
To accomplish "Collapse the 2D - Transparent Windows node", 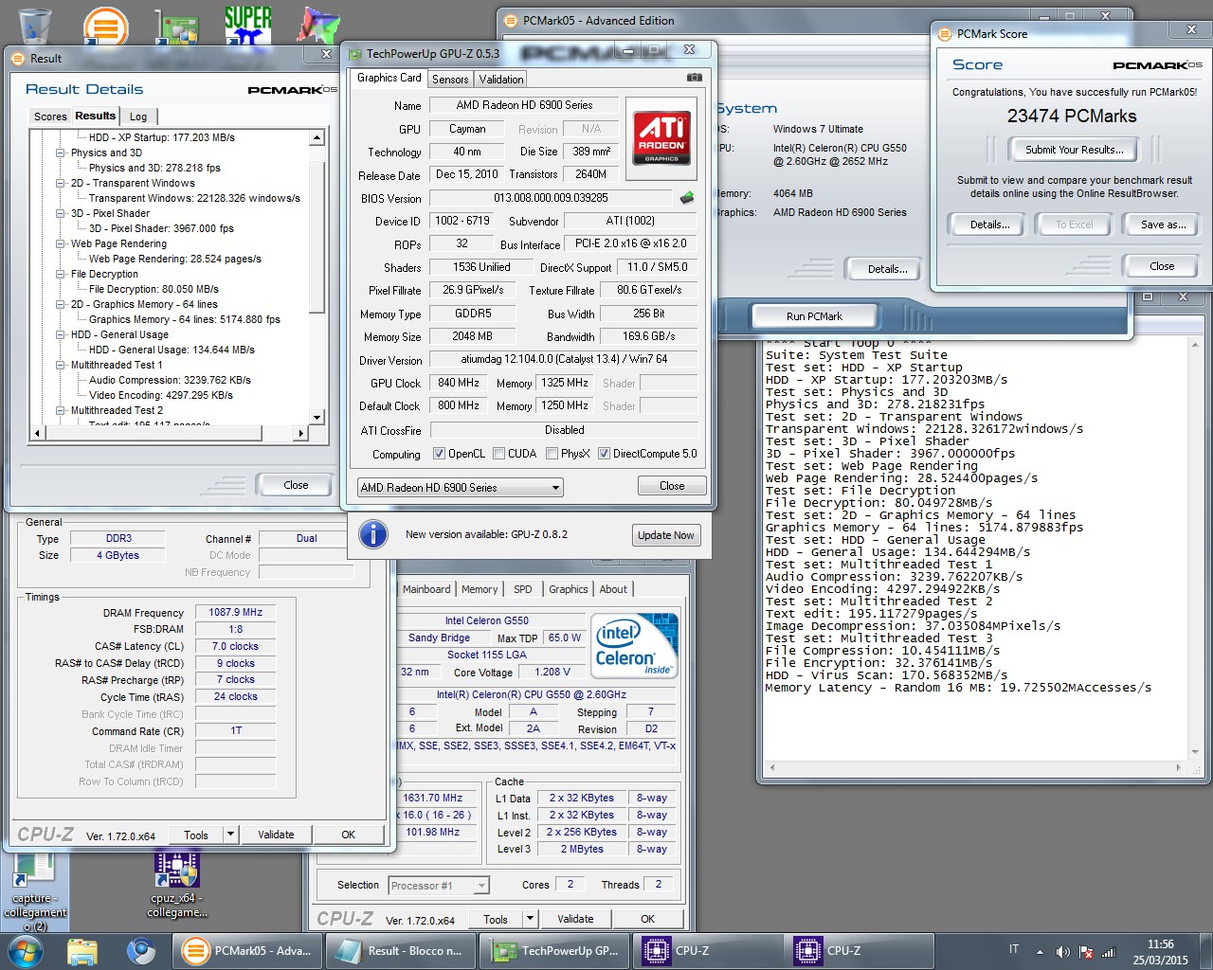I will 61,183.
